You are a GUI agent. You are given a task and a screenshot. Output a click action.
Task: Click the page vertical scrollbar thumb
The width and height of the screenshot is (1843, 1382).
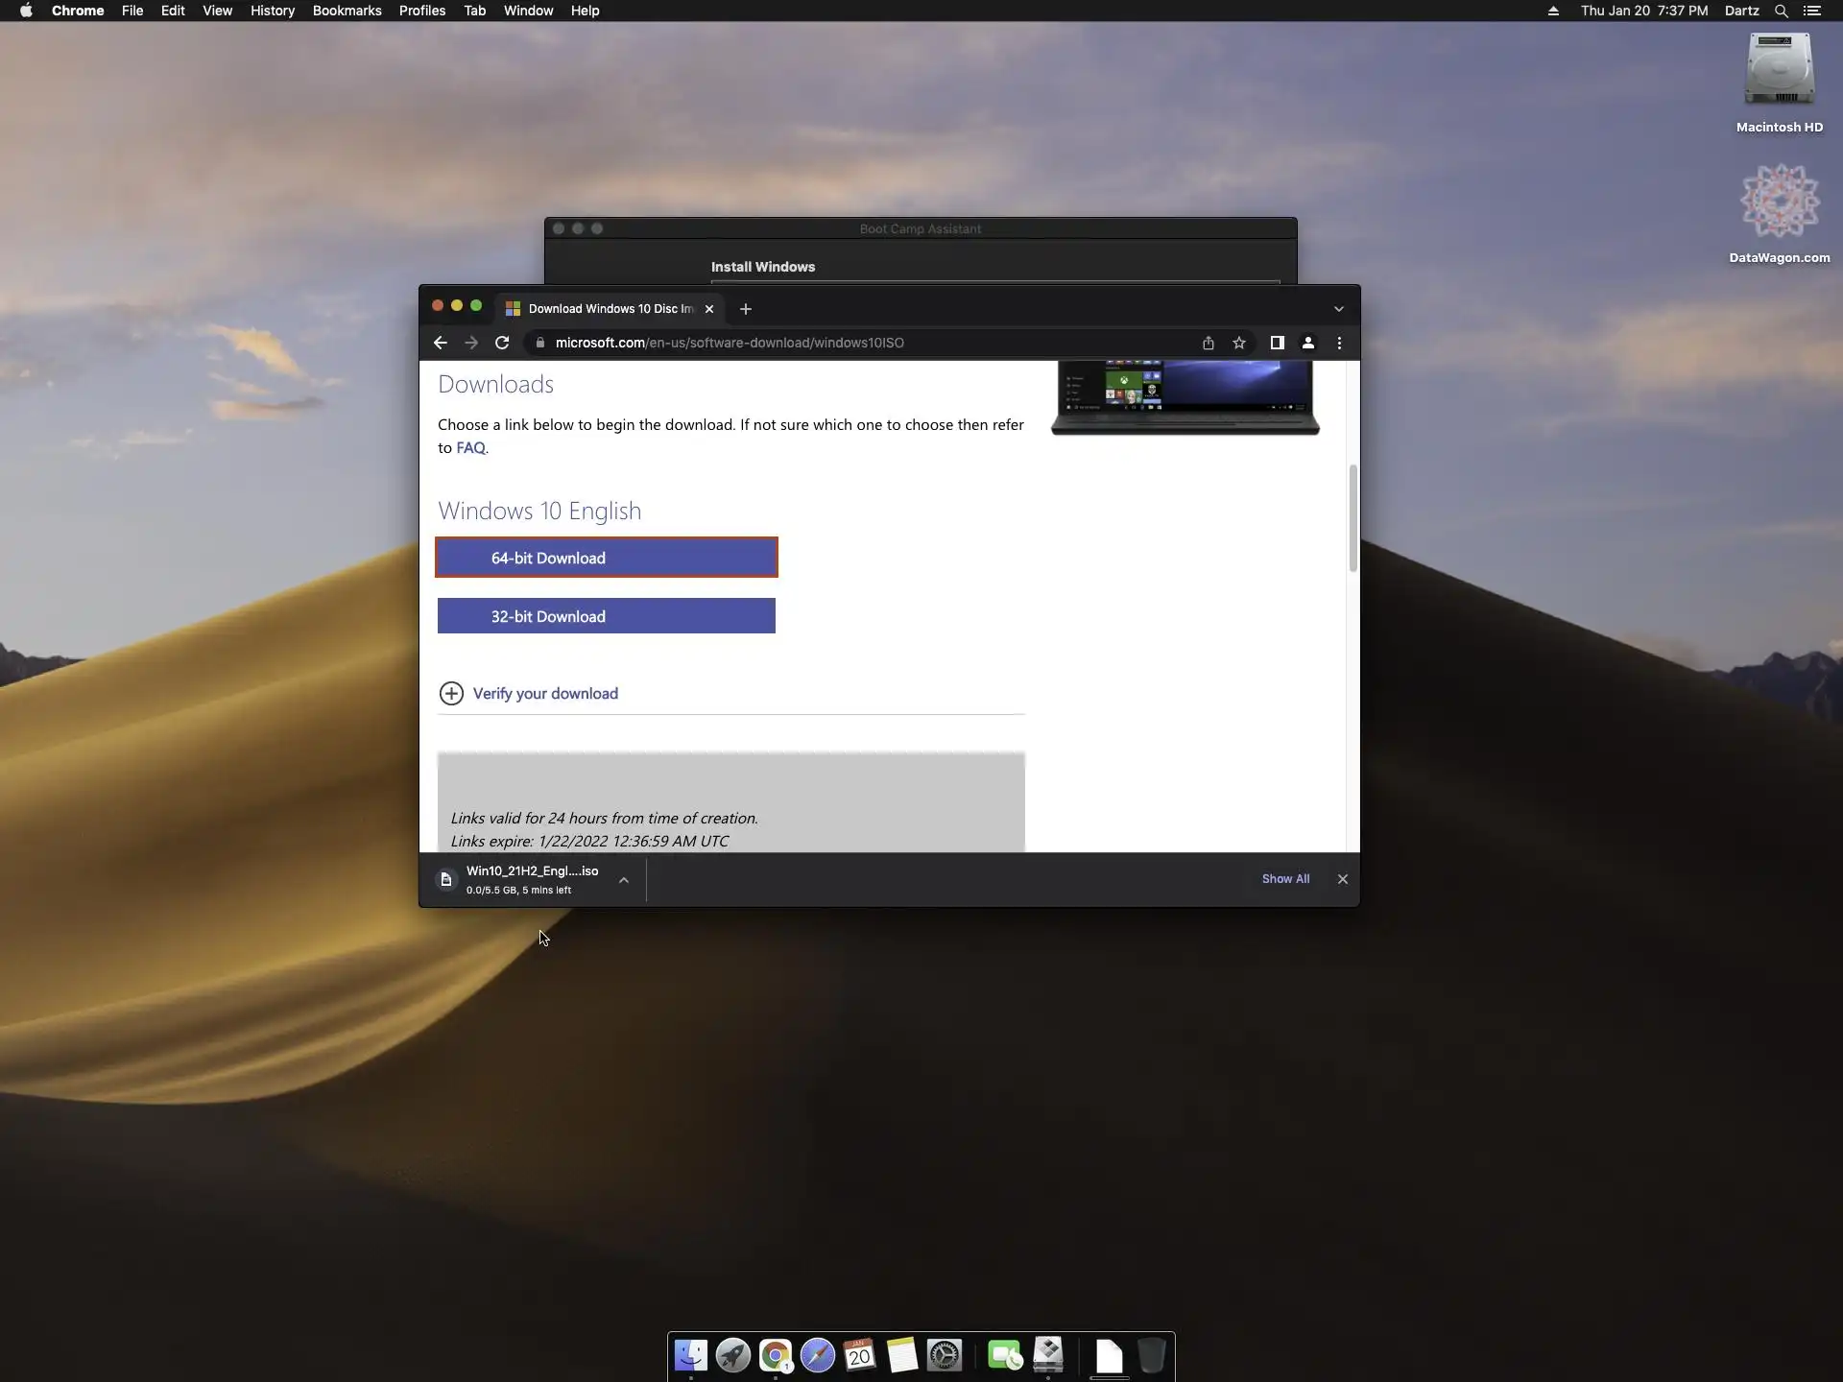[x=1352, y=518]
